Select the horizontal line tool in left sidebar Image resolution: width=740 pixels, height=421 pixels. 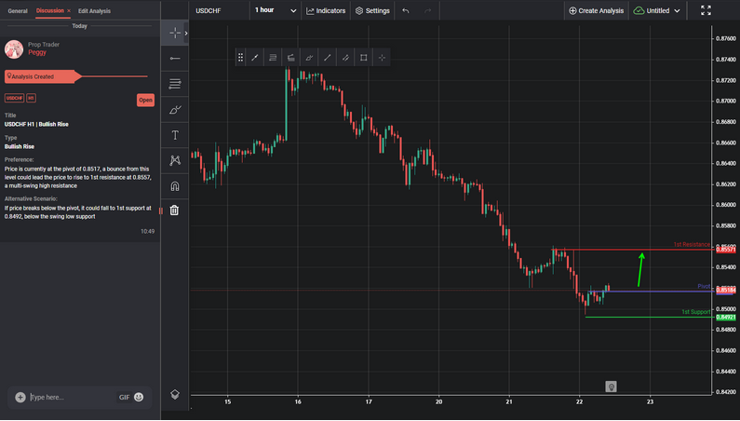[x=175, y=58]
